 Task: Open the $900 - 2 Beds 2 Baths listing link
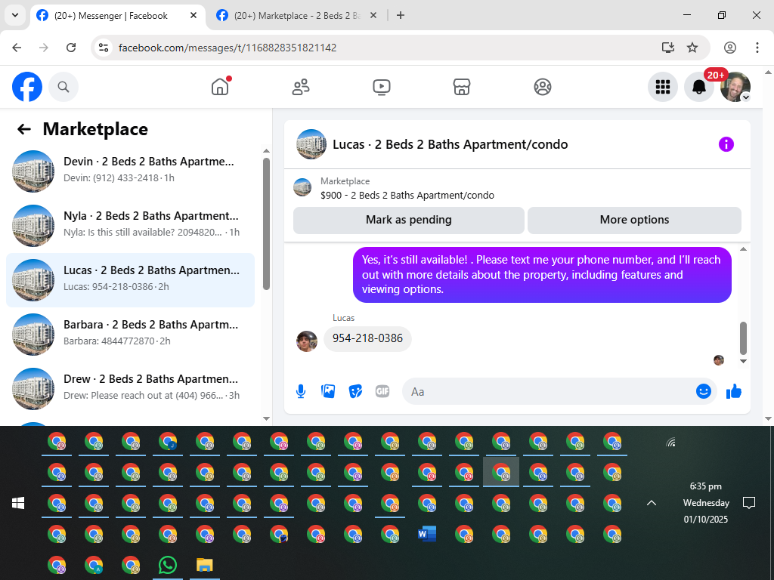point(407,196)
